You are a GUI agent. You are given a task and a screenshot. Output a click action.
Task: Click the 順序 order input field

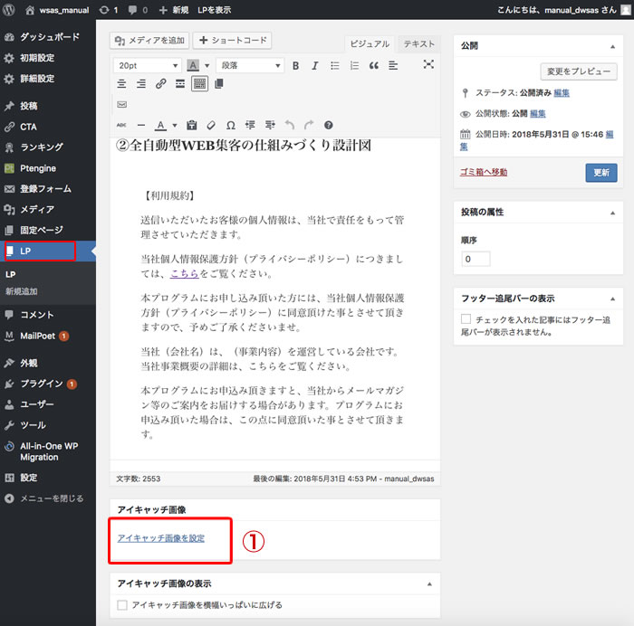475,259
